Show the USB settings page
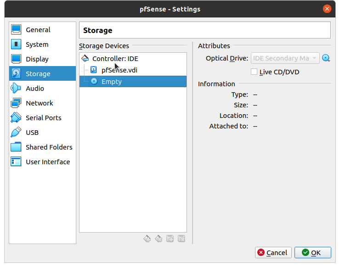The width and height of the screenshot is (340, 267). 32,133
